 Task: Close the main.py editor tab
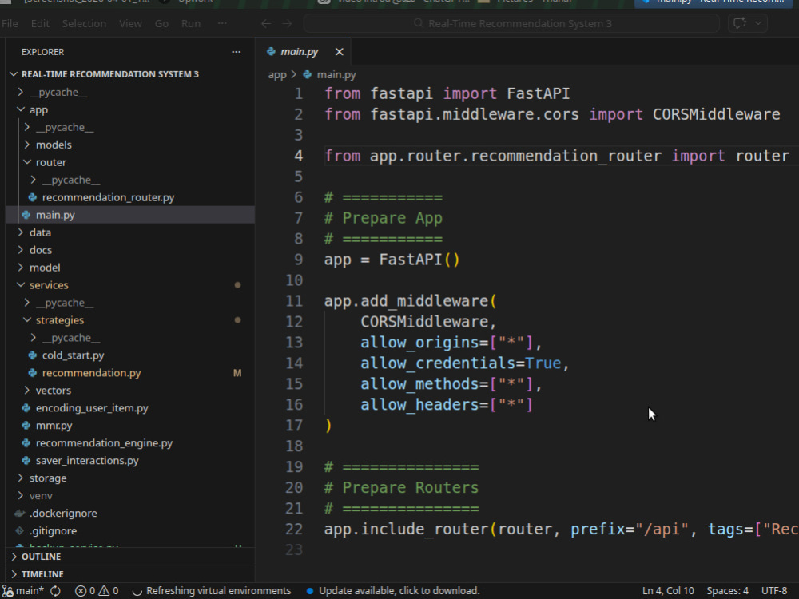[x=340, y=52]
